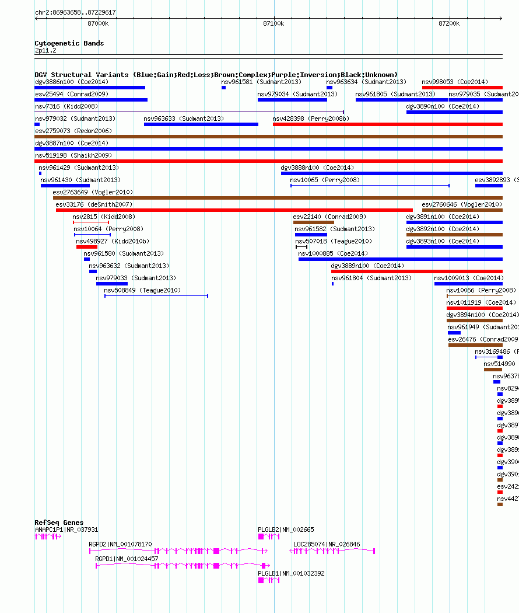The height and width of the screenshot is (613, 519).
Task: Click the nsv961804 (Sudmant2013) label
Action: (x=371, y=277)
